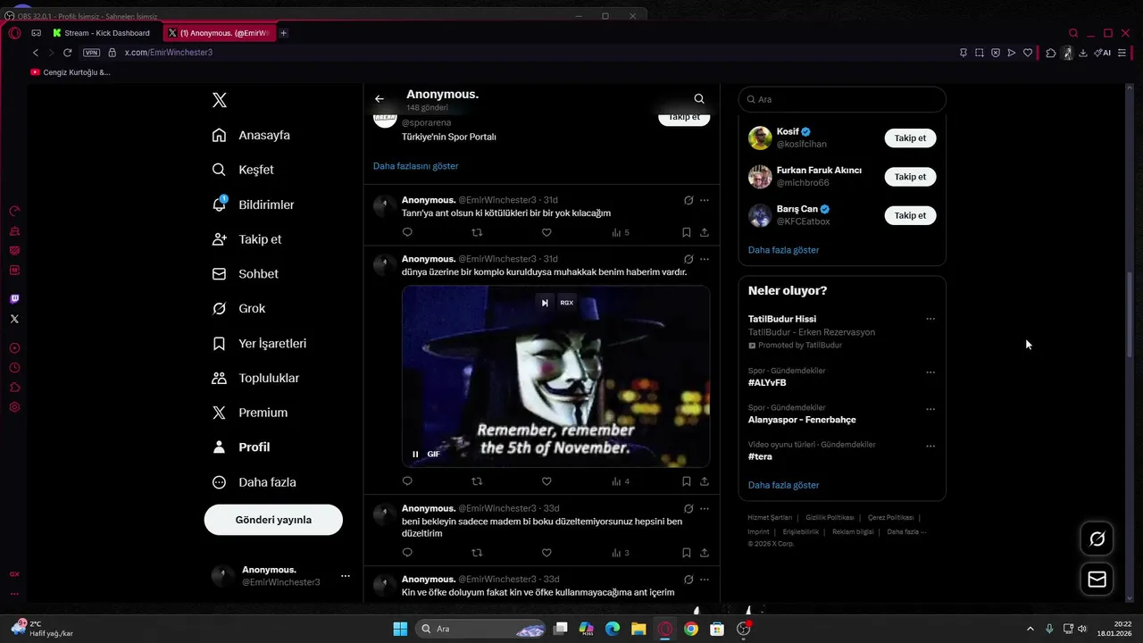Click the Ara search field on X
The image size is (1143, 643).
pyautogui.click(x=842, y=99)
